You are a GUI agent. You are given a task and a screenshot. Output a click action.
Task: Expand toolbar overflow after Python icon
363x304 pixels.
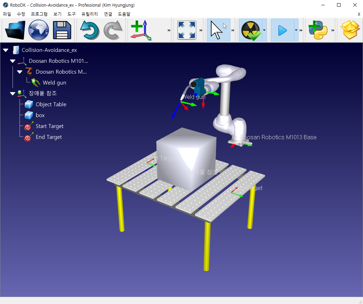[x=333, y=31]
